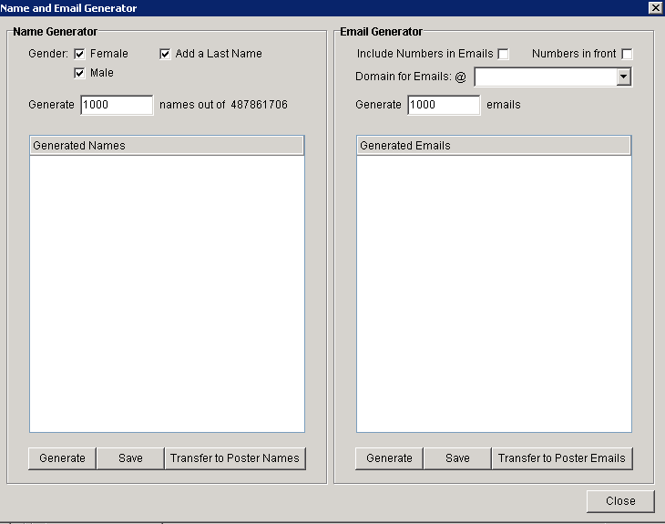Click the Close button at bottom

pos(620,501)
